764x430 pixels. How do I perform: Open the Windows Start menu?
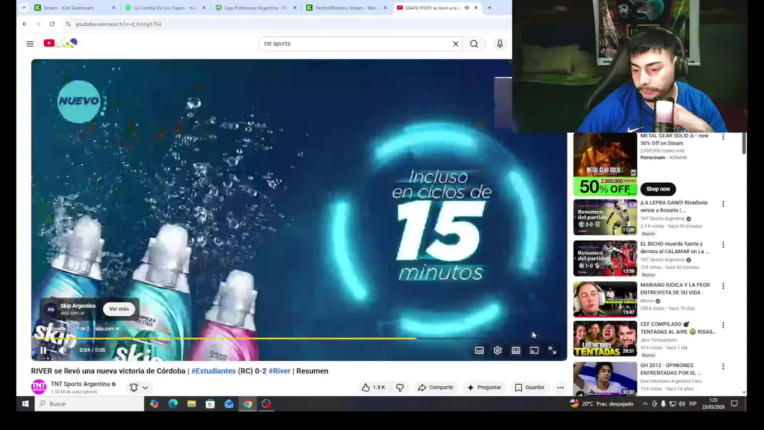25,404
